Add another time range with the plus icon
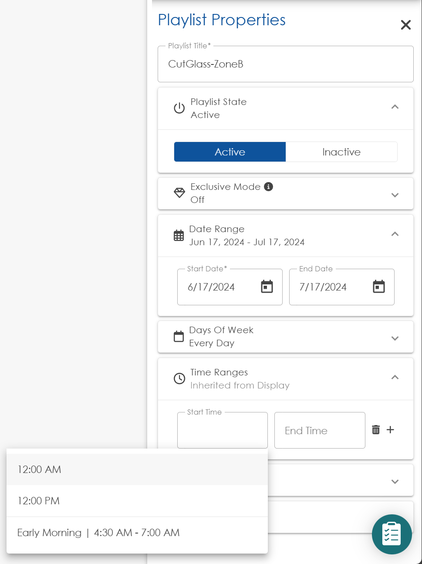Viewport: 422px width, 564px height. 390,430
